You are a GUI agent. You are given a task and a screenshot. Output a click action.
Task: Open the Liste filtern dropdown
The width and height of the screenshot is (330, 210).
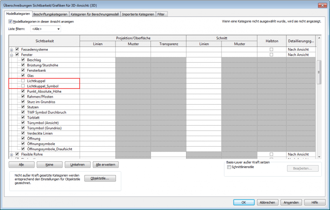[x=45, y=29]
